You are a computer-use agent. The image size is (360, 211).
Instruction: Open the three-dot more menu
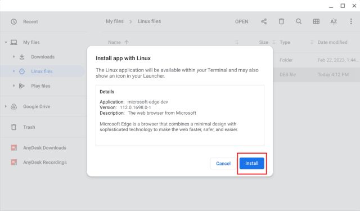pyautogui.click(x=351, y=21)
